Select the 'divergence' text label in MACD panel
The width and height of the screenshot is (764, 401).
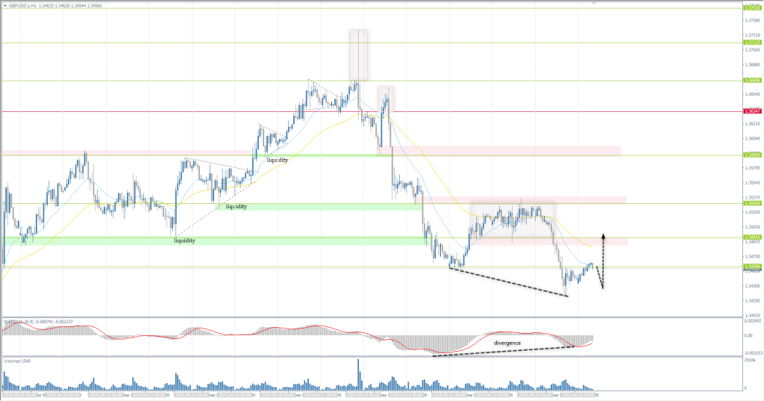pos(507,342)
